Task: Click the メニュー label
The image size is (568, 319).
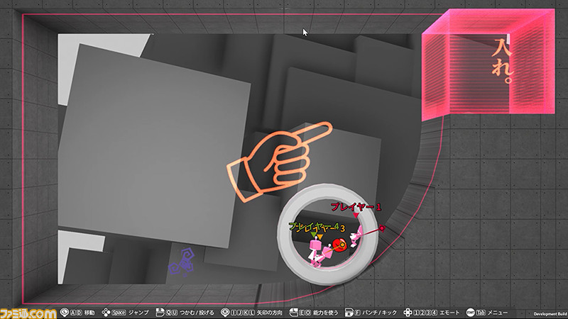Action: [498, 313]
